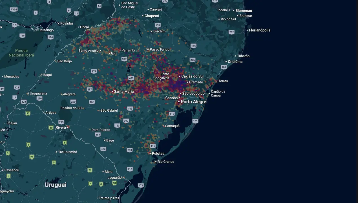
Task: Click the route 472 highway shield
Action: pyautogui.click(x=24, y=102)
